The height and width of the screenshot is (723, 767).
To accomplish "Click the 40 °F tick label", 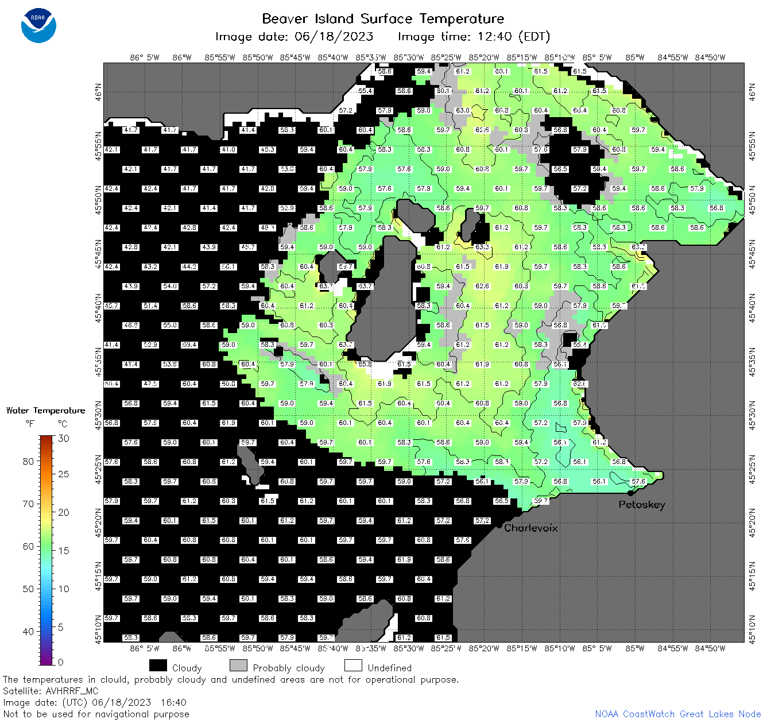I will (x=28, y=631).
